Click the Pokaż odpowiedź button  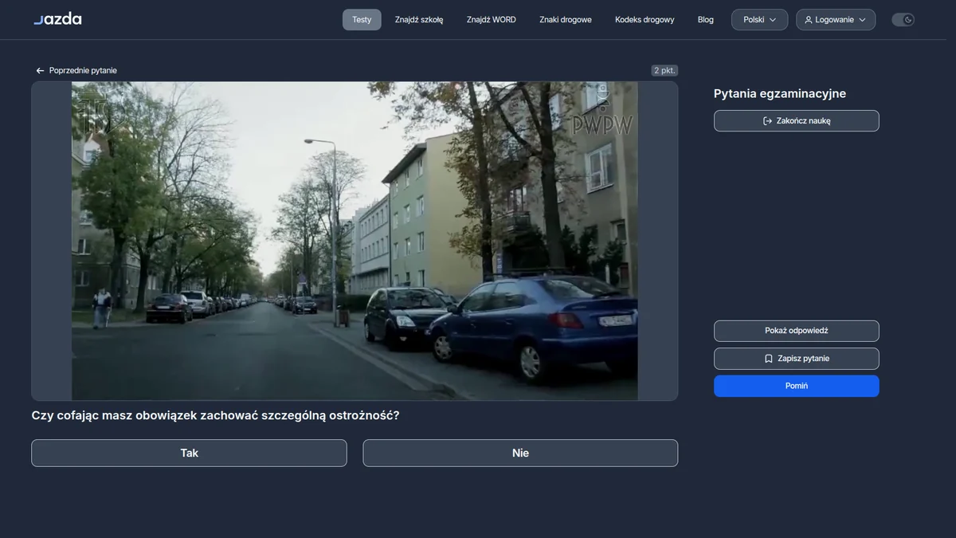point(797,331)
